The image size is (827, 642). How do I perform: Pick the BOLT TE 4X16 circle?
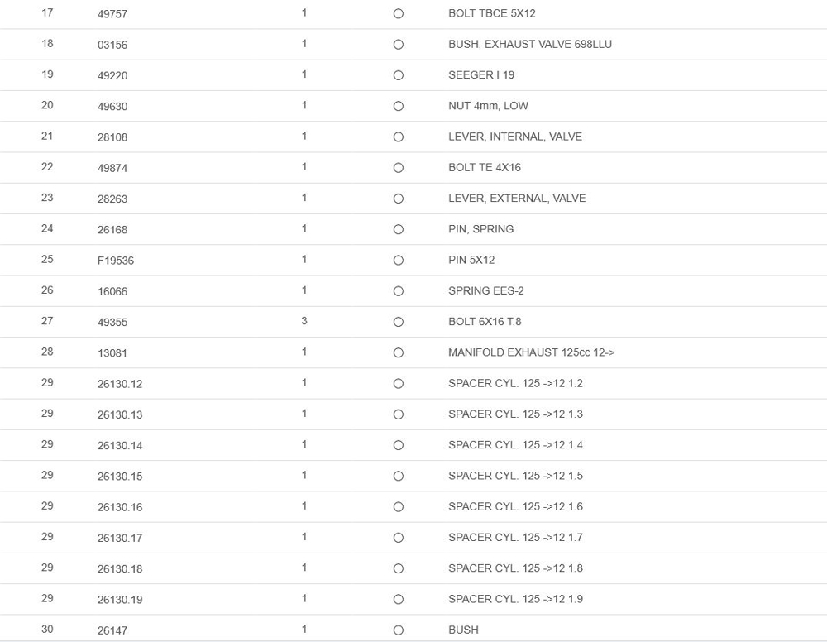[x=399, y=168]
